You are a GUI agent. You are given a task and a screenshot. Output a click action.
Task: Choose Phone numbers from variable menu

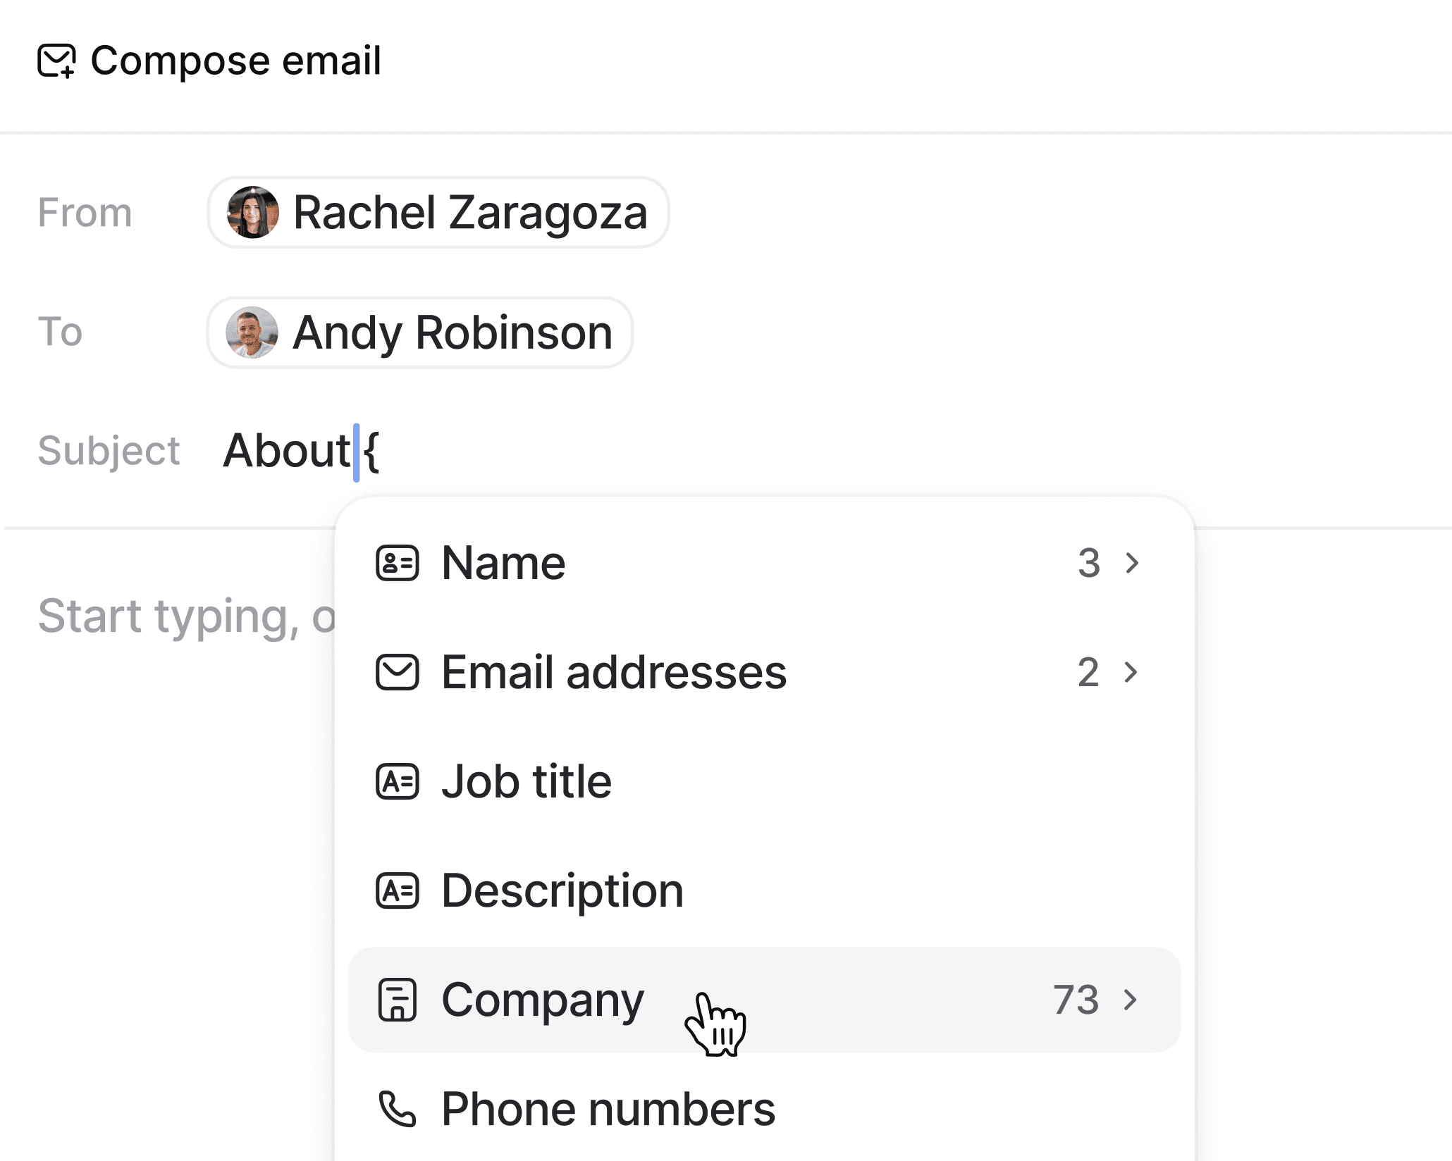click(608, 1109)
